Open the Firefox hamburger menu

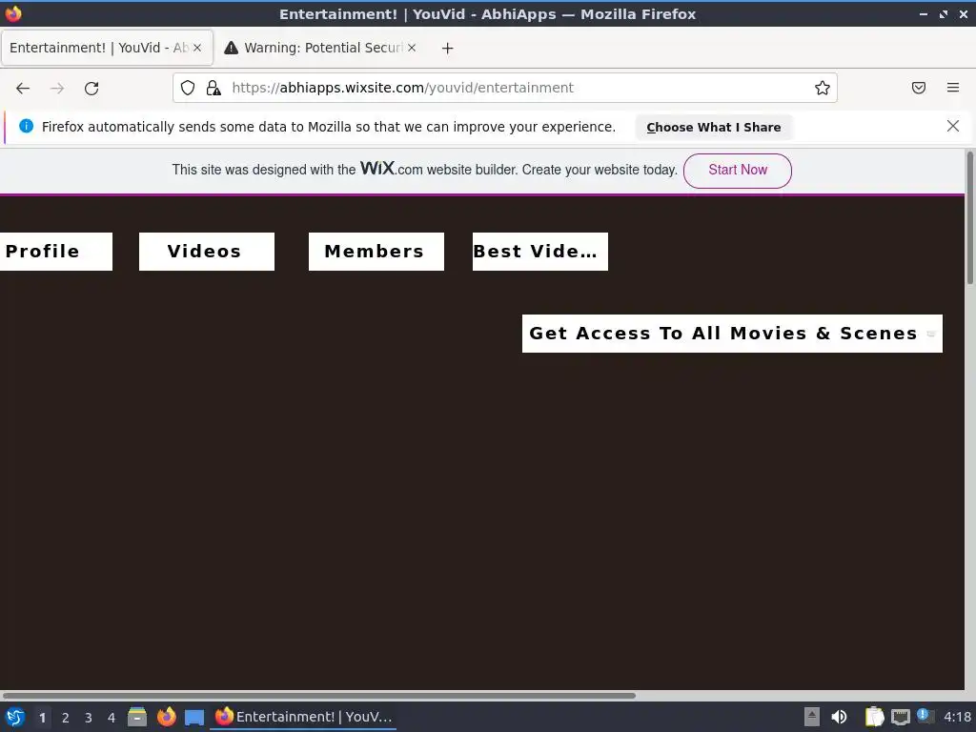coord(953,88)
